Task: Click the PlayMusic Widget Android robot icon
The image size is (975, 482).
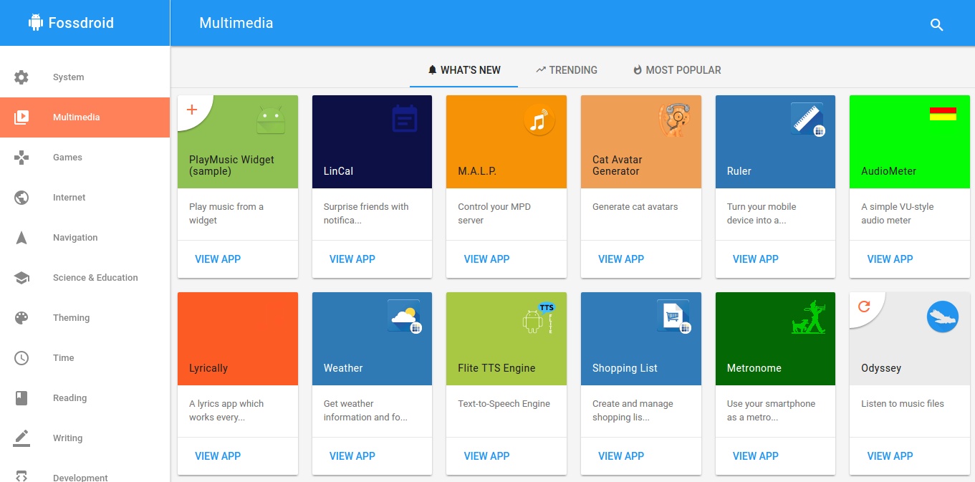Action: pyautogui.click(x=271, y=120)
